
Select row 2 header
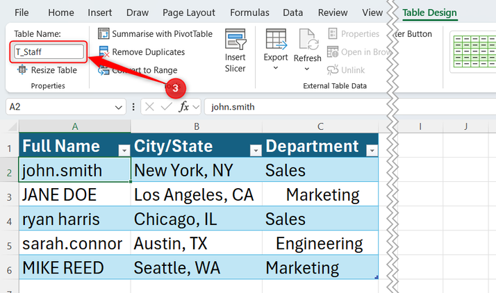pos(9,170)
